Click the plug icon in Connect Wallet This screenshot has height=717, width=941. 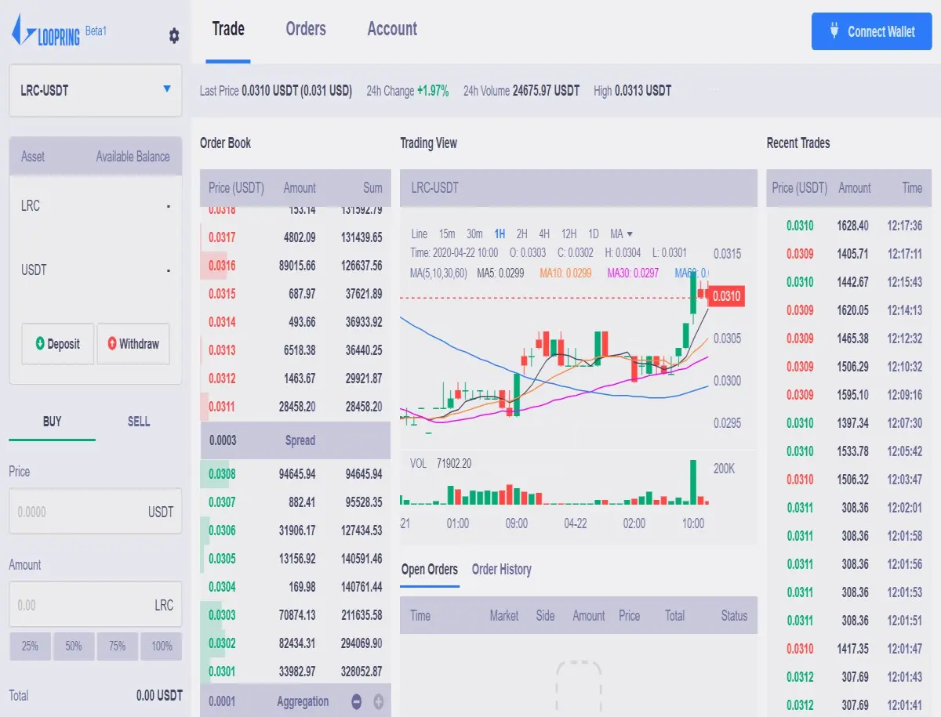tap(834, 31)
